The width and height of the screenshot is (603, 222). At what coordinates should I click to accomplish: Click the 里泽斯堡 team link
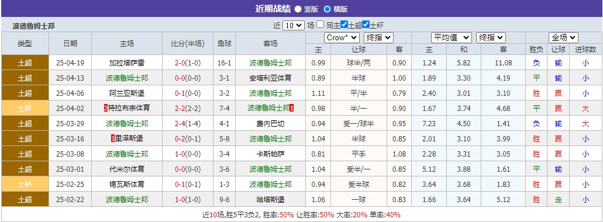pyautogui.click(x=129, y=138)
